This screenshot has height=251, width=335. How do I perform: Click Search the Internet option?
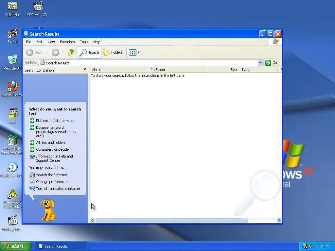tap(51, 175)
